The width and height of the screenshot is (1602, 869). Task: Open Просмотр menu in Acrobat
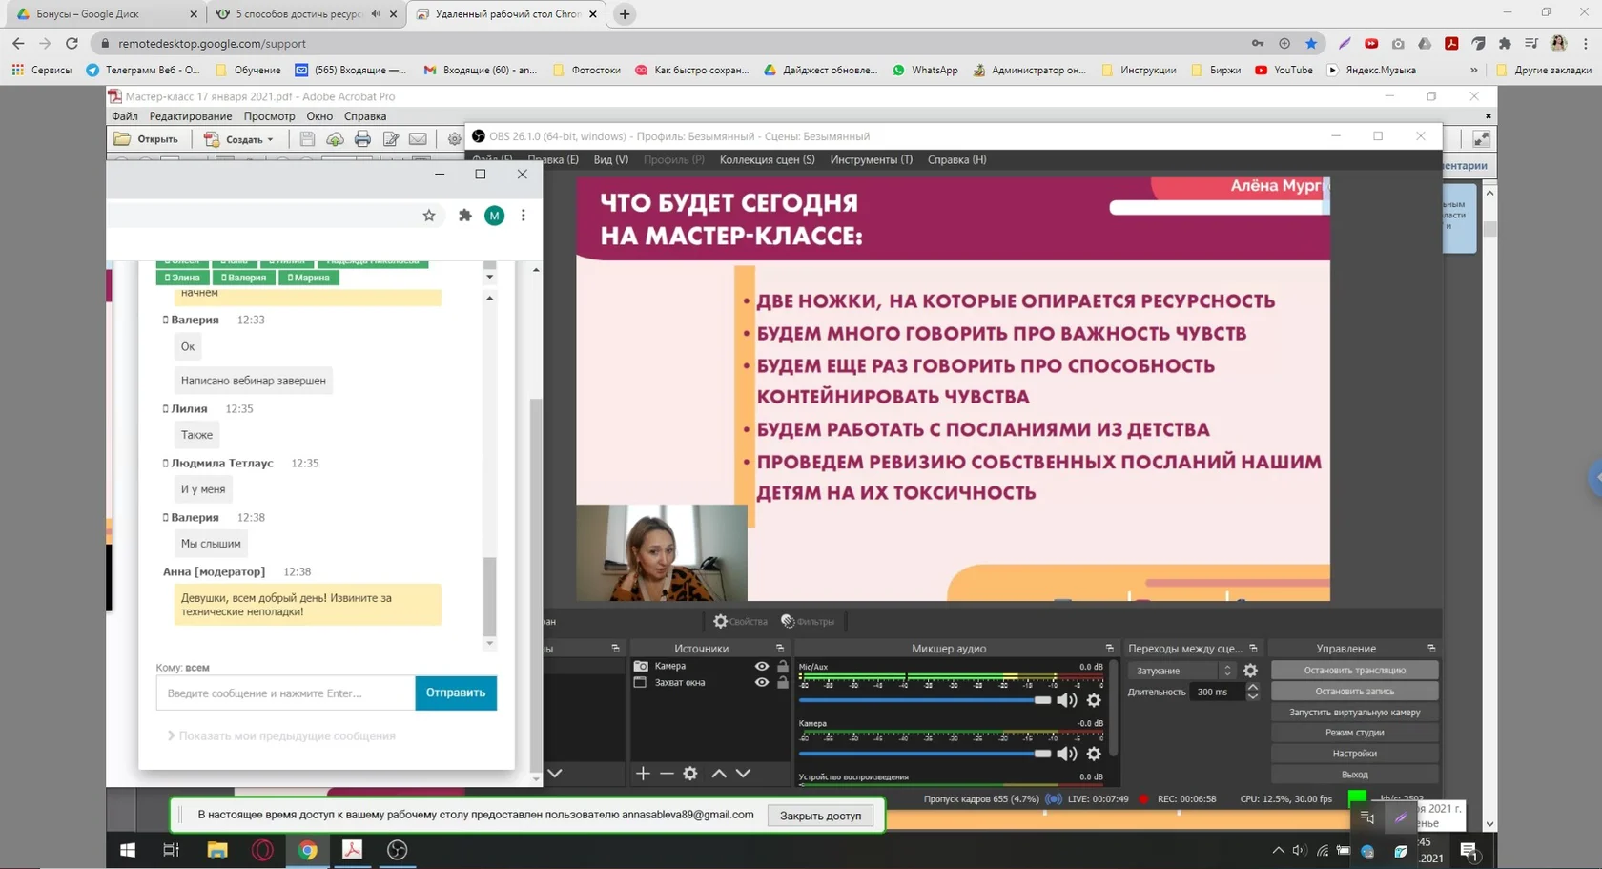(x=269, y=116)
